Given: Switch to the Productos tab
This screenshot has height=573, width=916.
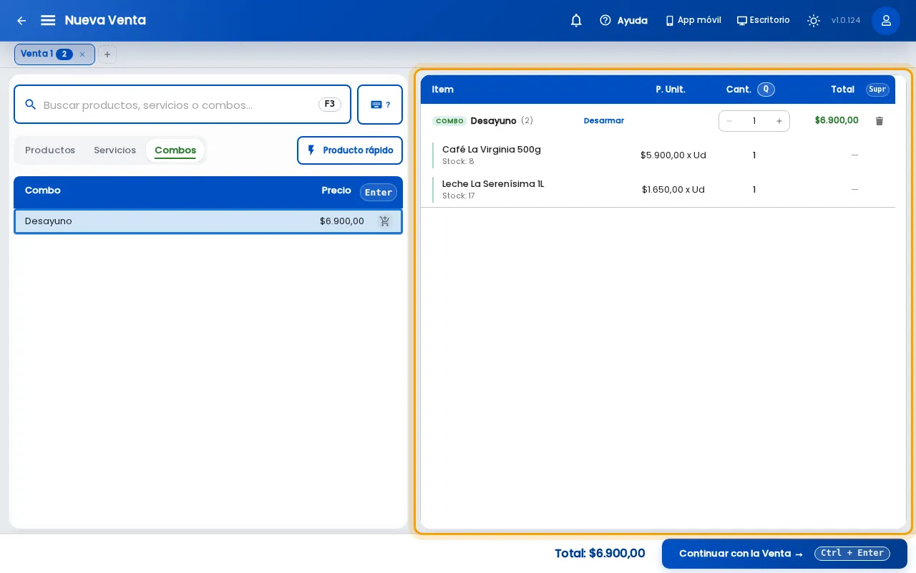Looking at the screenshot, I should (x=50, y=150).
